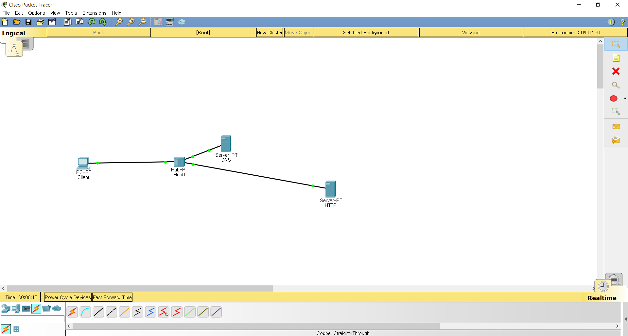Add a Complex PDU open envelope

(x=616, y=140)
